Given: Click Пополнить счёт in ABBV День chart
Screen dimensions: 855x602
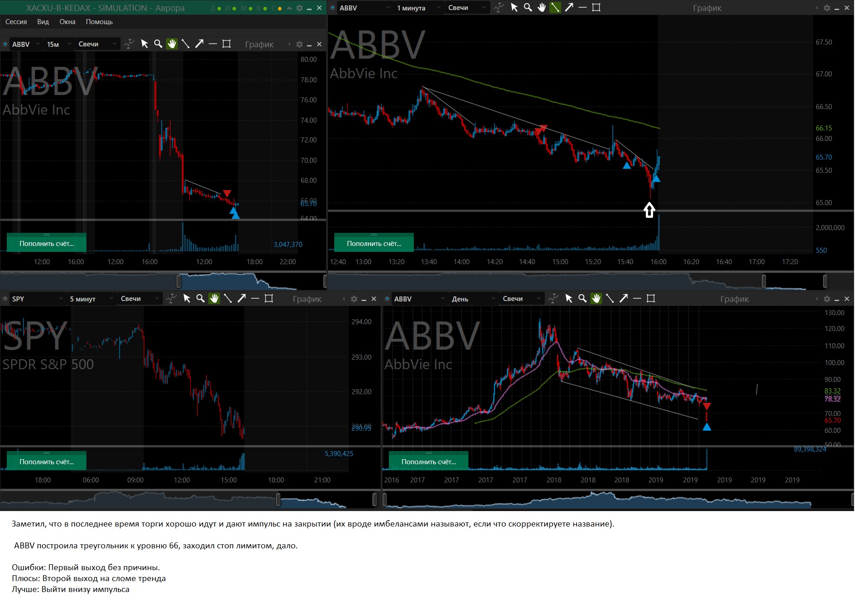Looking at the screenshot, I should (x=428, y=461).
